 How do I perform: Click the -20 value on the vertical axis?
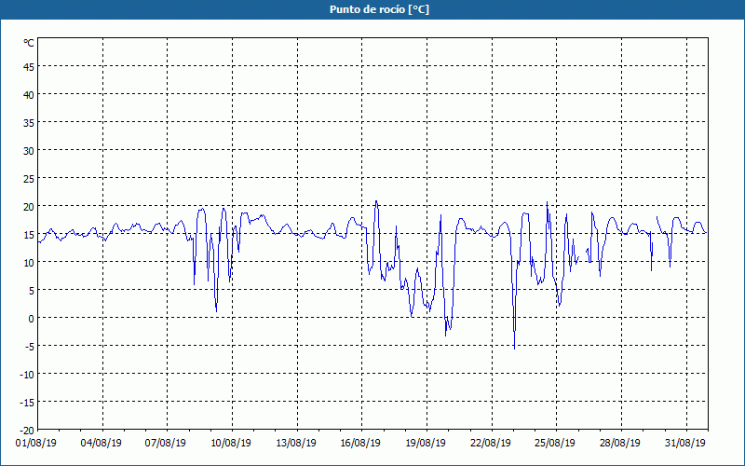click(27, 431)
